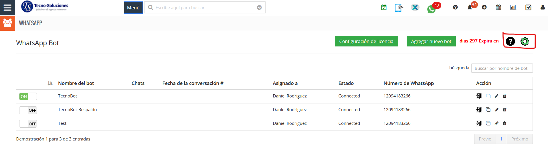Sort the table using the sort icon

(x=50, y=83)
